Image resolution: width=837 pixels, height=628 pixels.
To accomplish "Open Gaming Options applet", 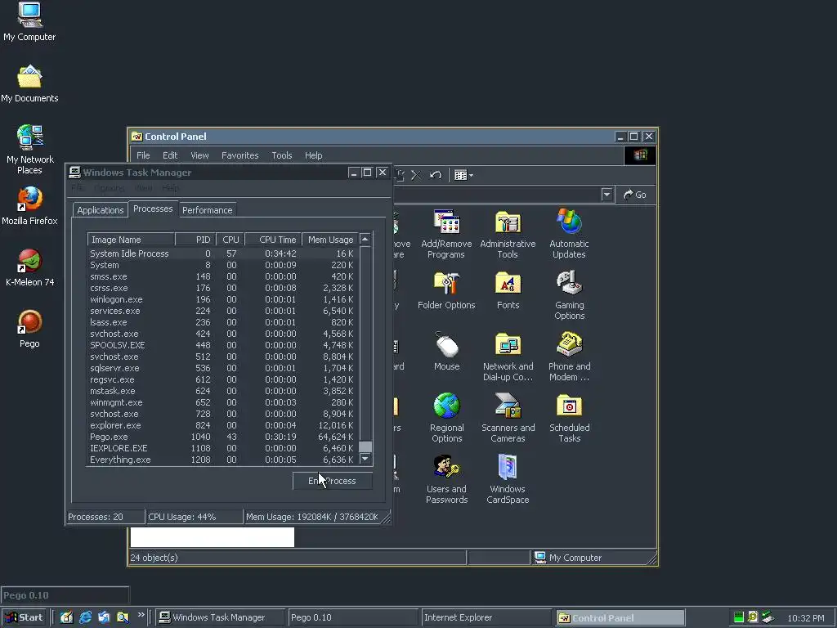I will [569, 295].
